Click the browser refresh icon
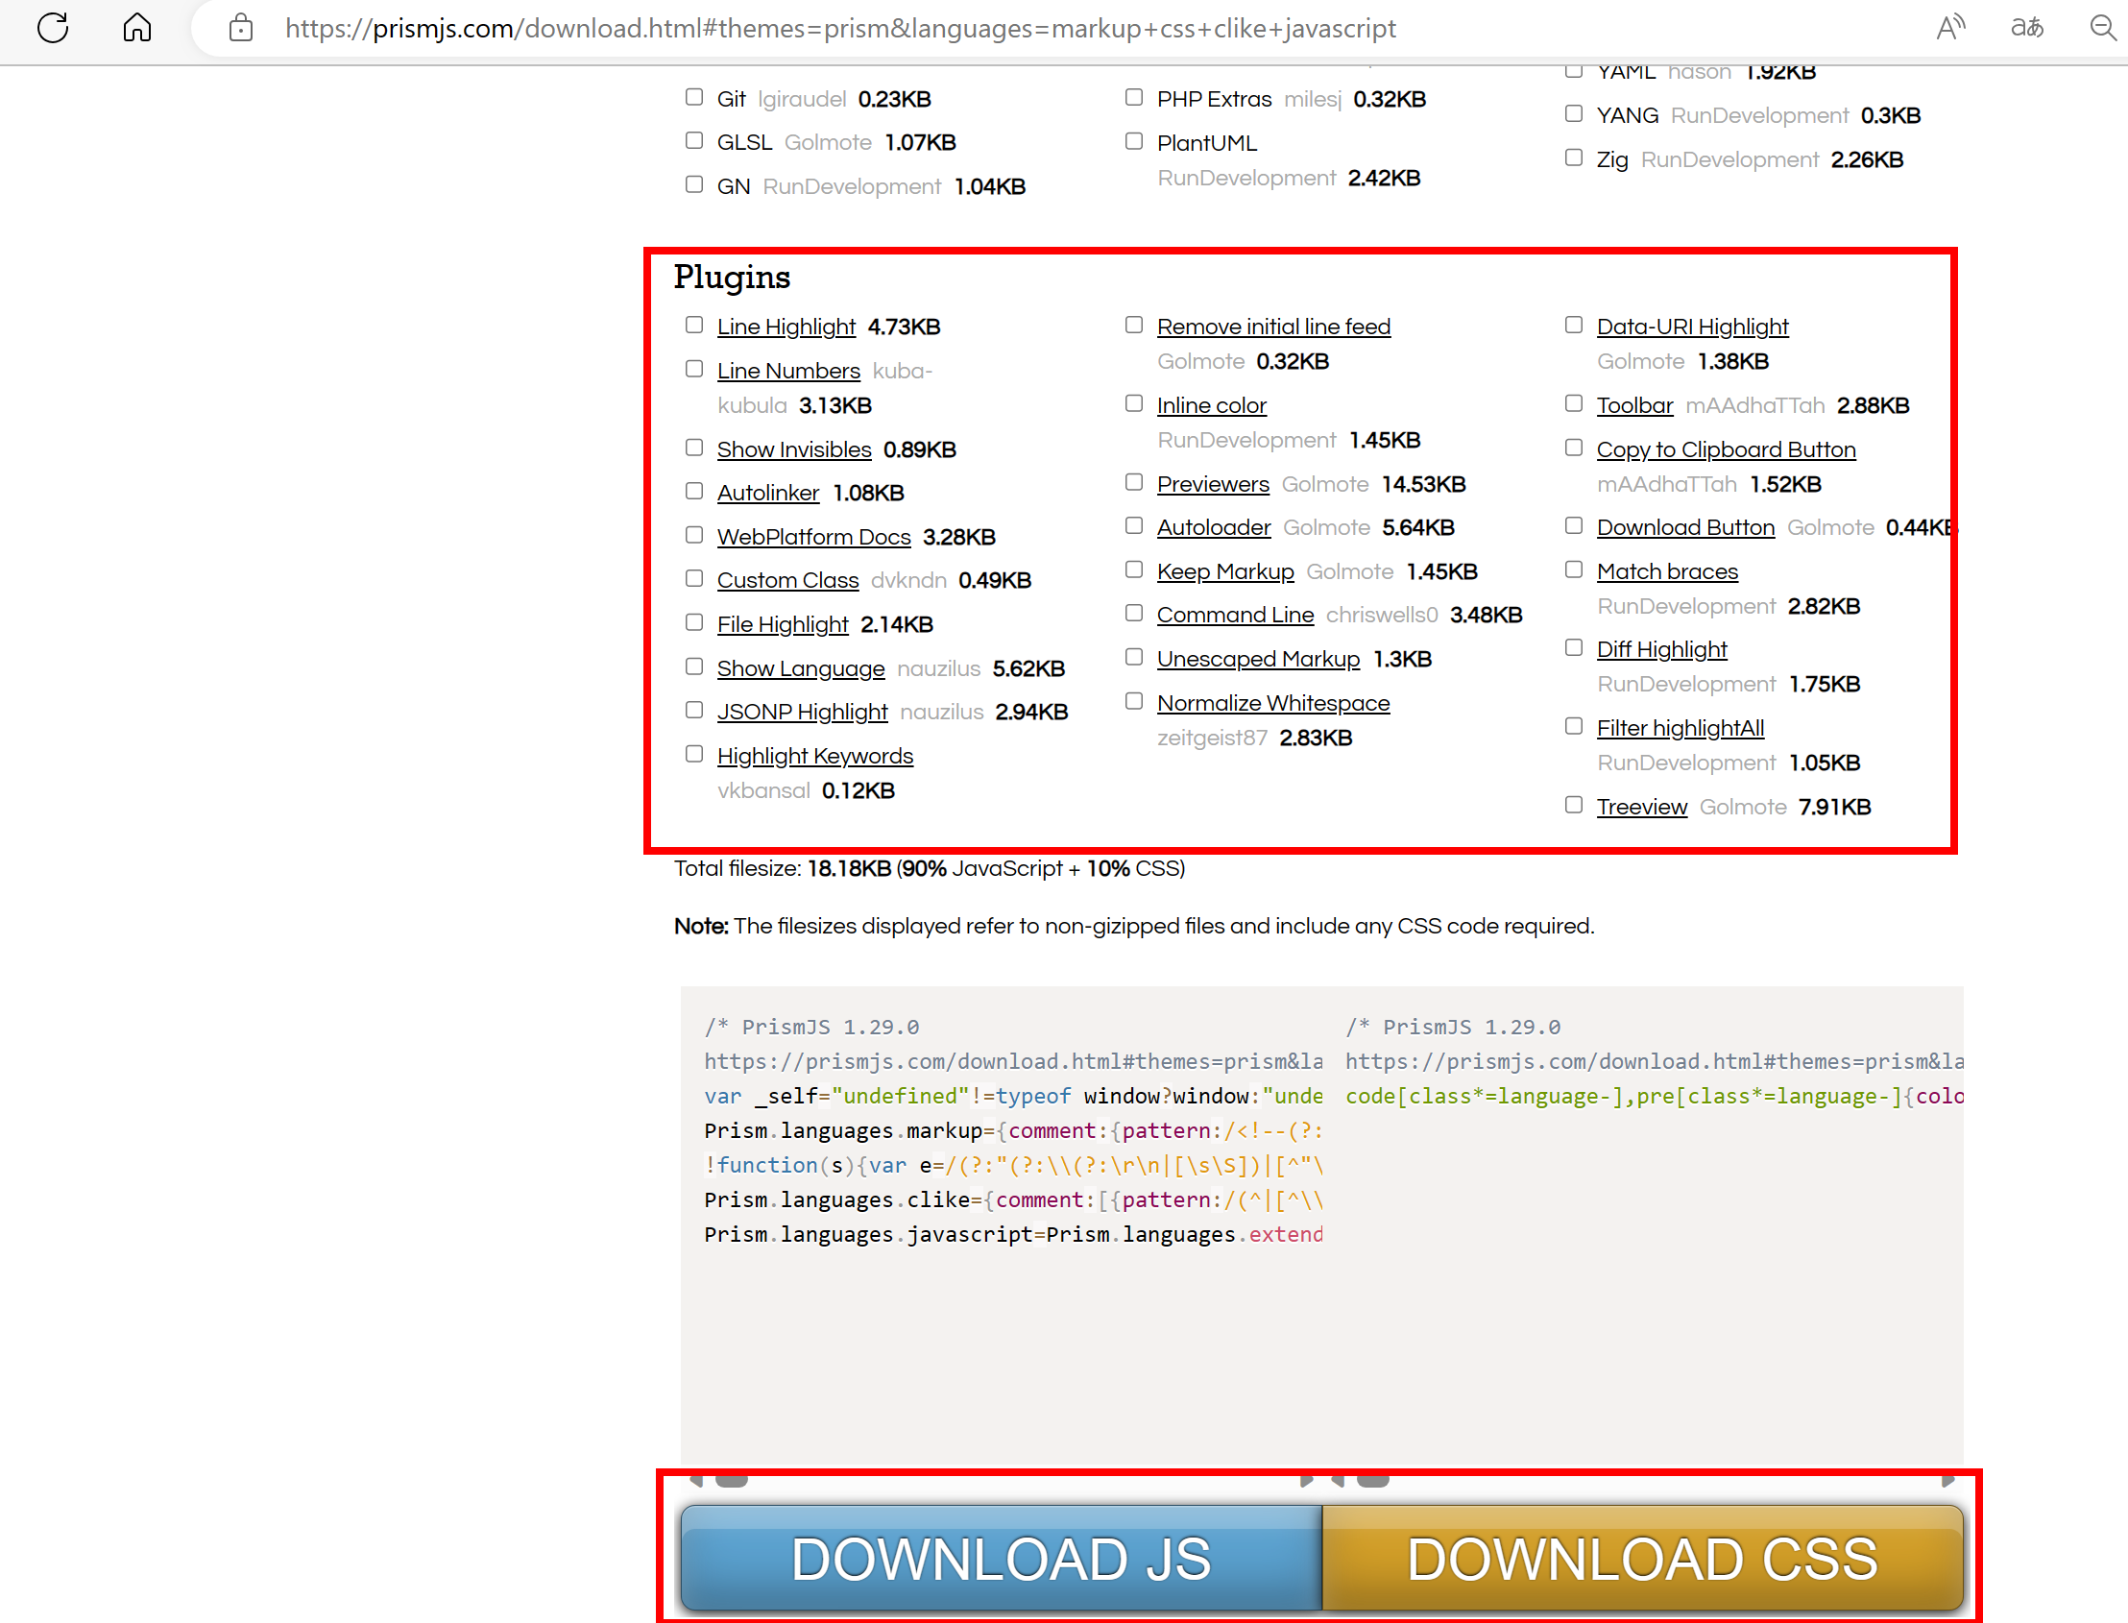The height and width of the screenshot is (1623, 2128). [x=53, y=28]
